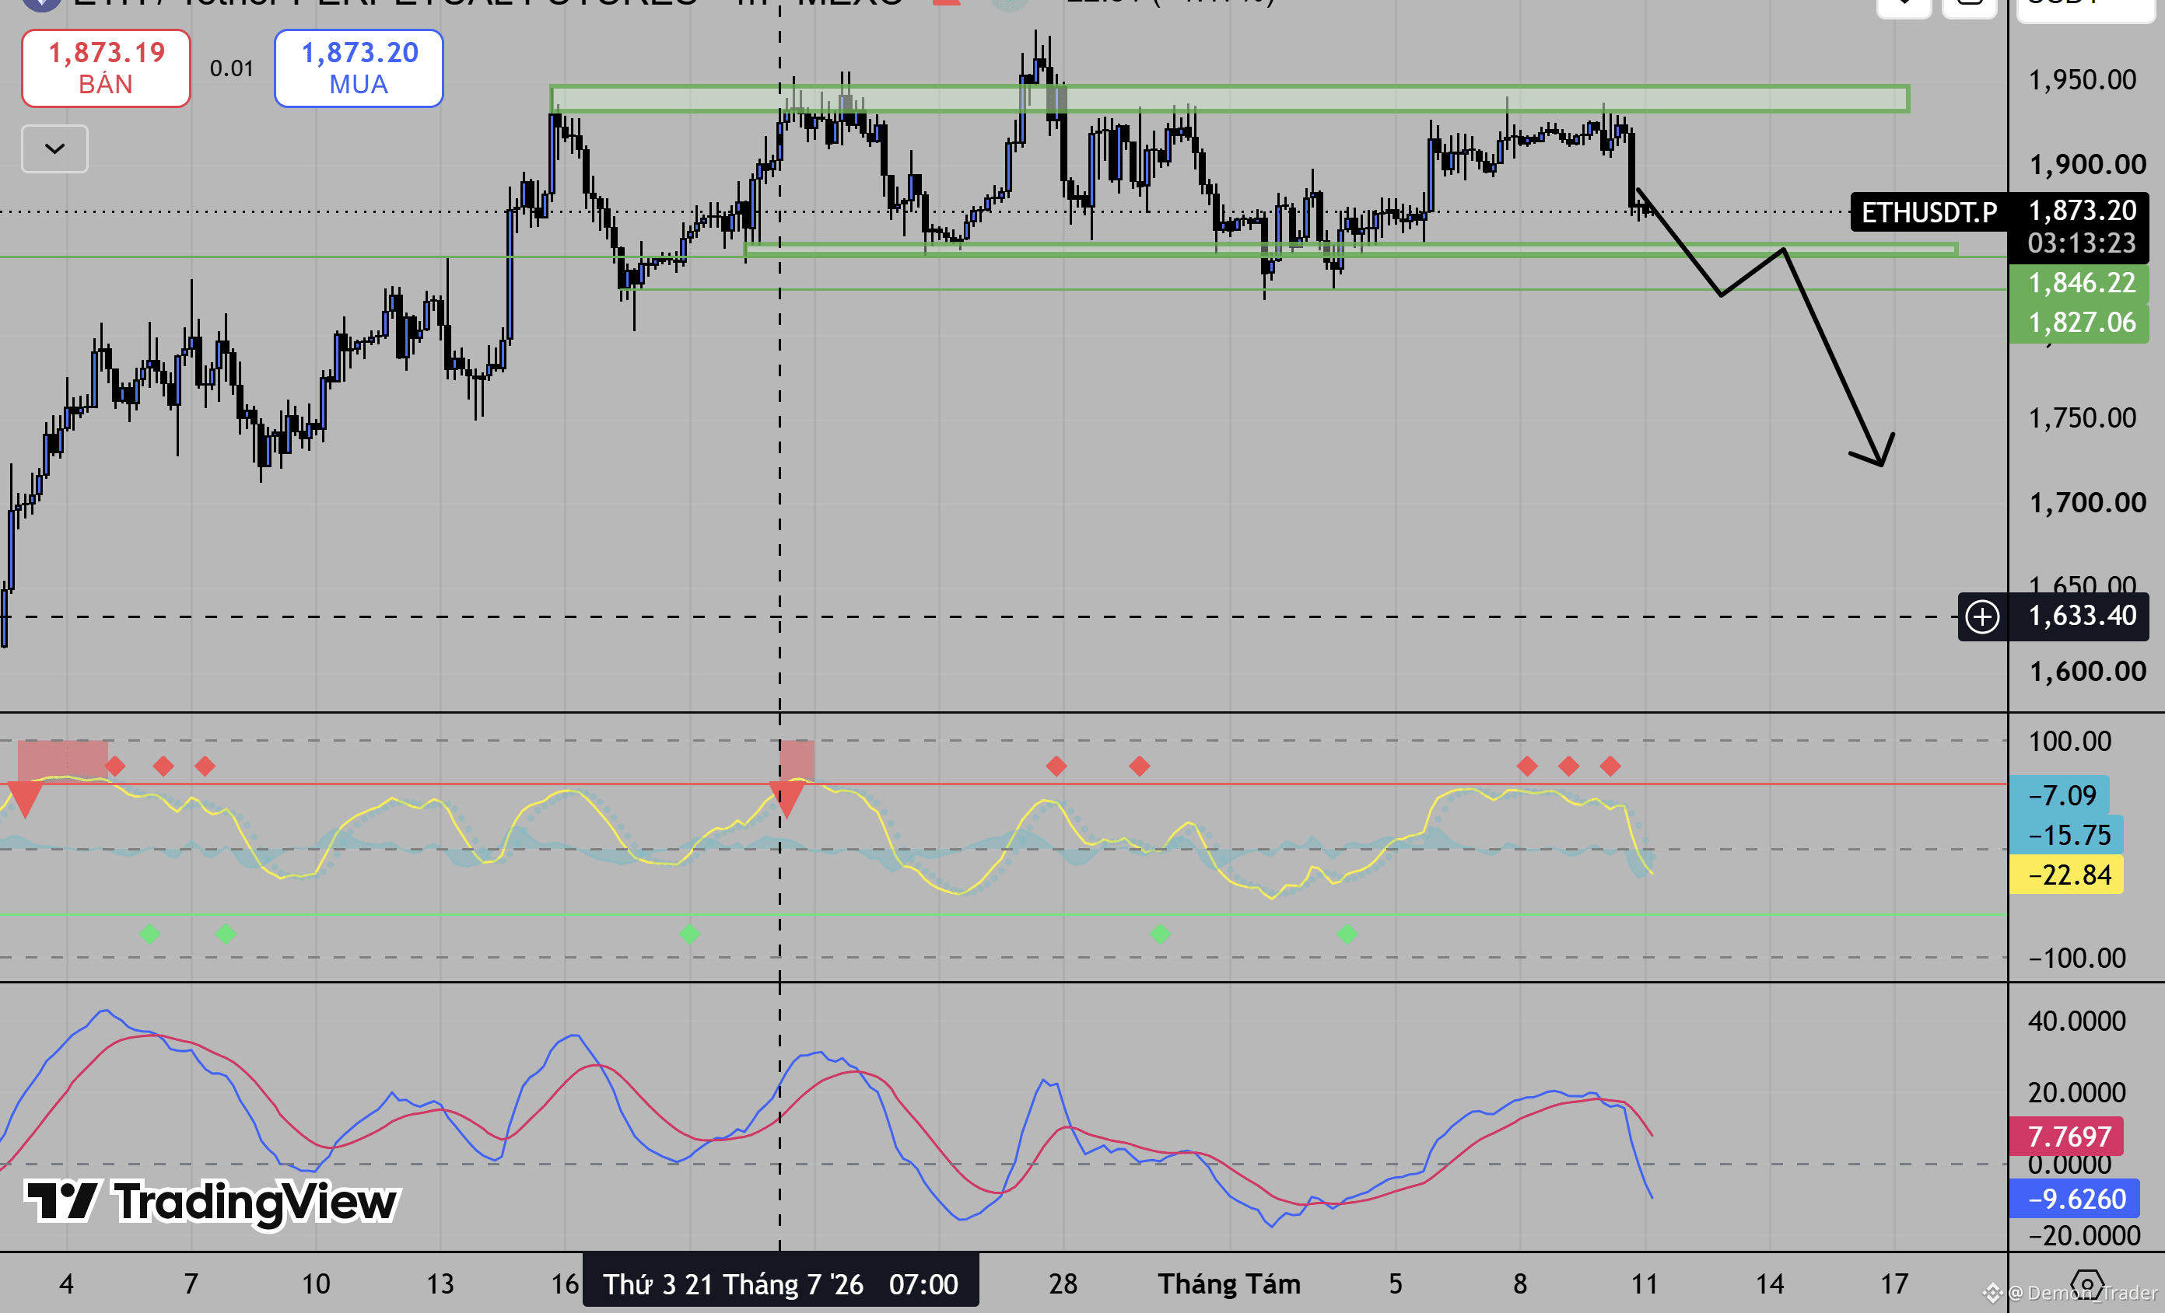
Task: Select the rightmost red diamond marker in the oscillator
Action: pyautogui.click(x=1610, y=766)
